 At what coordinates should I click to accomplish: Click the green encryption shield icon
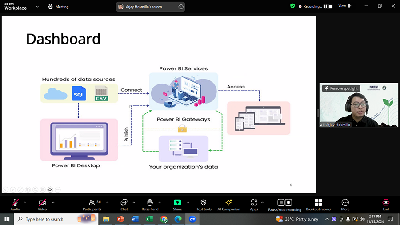tap(292, 6)
